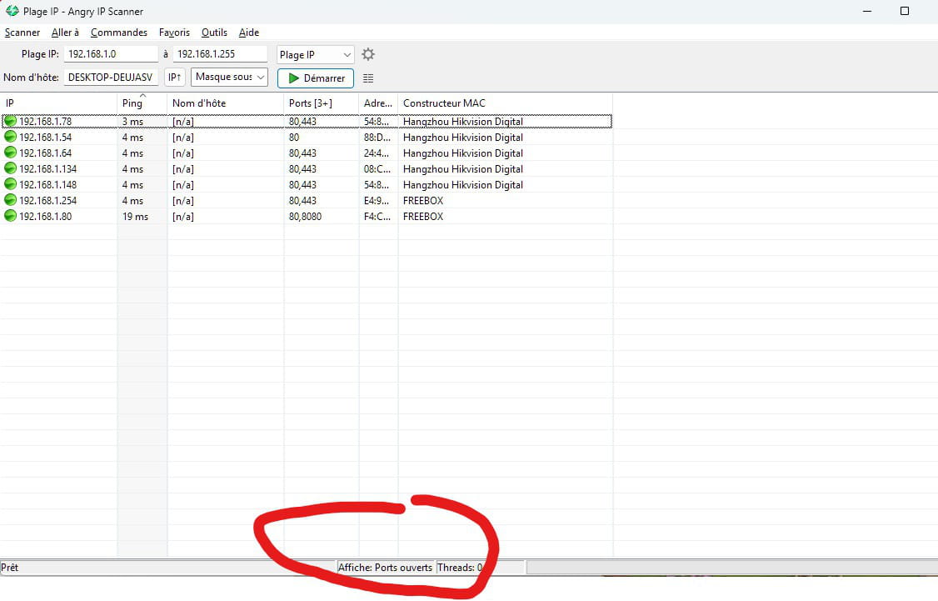This screenshot has height=601, width=938.
Task: Click the Nom d'hôte input field
Action: [110, 78]
